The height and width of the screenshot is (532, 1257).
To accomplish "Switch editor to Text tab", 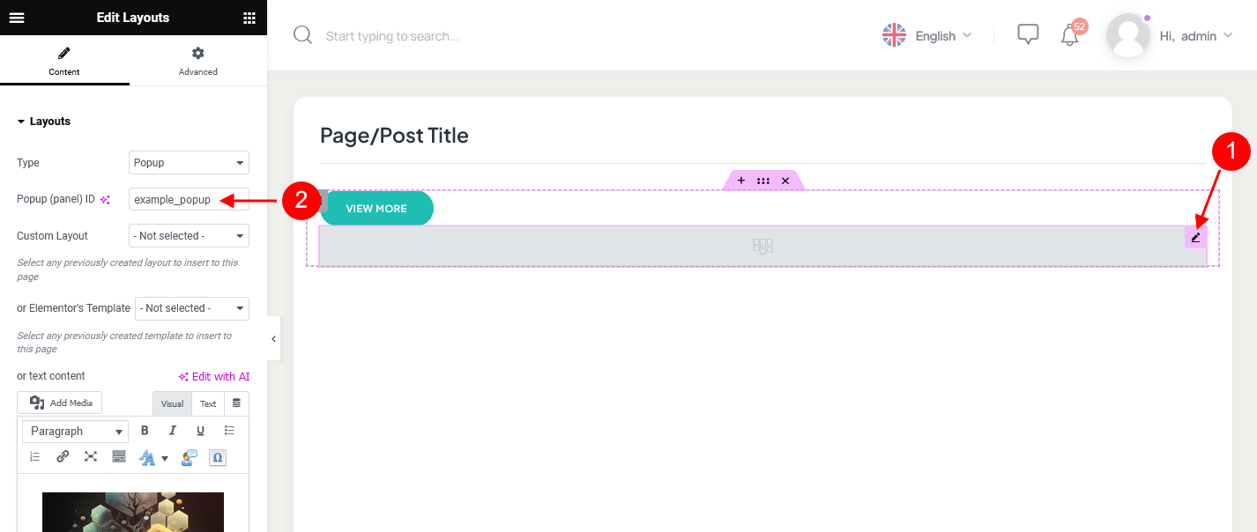I will click(208, 403).
